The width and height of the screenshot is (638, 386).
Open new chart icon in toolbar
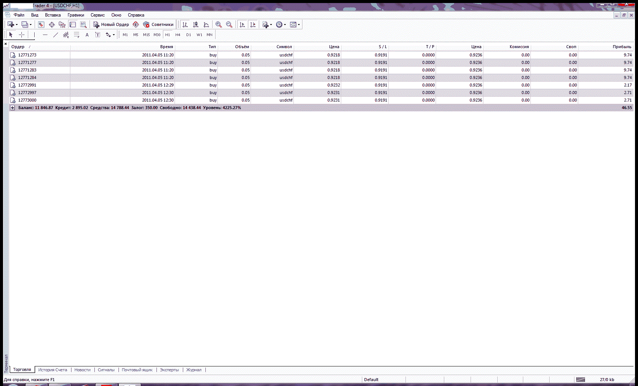point(11,24)
